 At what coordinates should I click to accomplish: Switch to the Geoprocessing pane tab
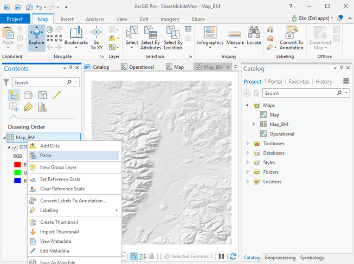[280, 257]
